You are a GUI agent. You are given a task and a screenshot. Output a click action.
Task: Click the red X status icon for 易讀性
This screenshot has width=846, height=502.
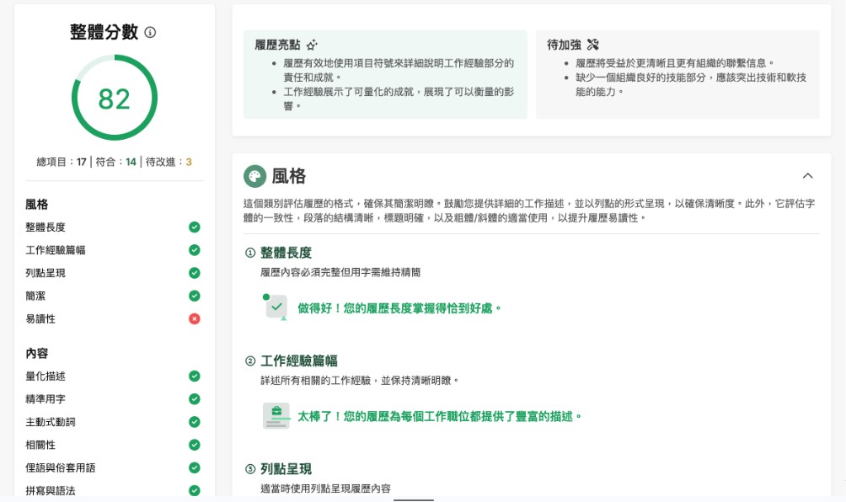(x=195, y=318)
